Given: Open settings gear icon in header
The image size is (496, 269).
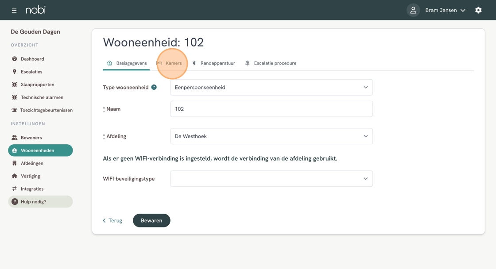Looking at the screenshot, I should coord(478,10).
